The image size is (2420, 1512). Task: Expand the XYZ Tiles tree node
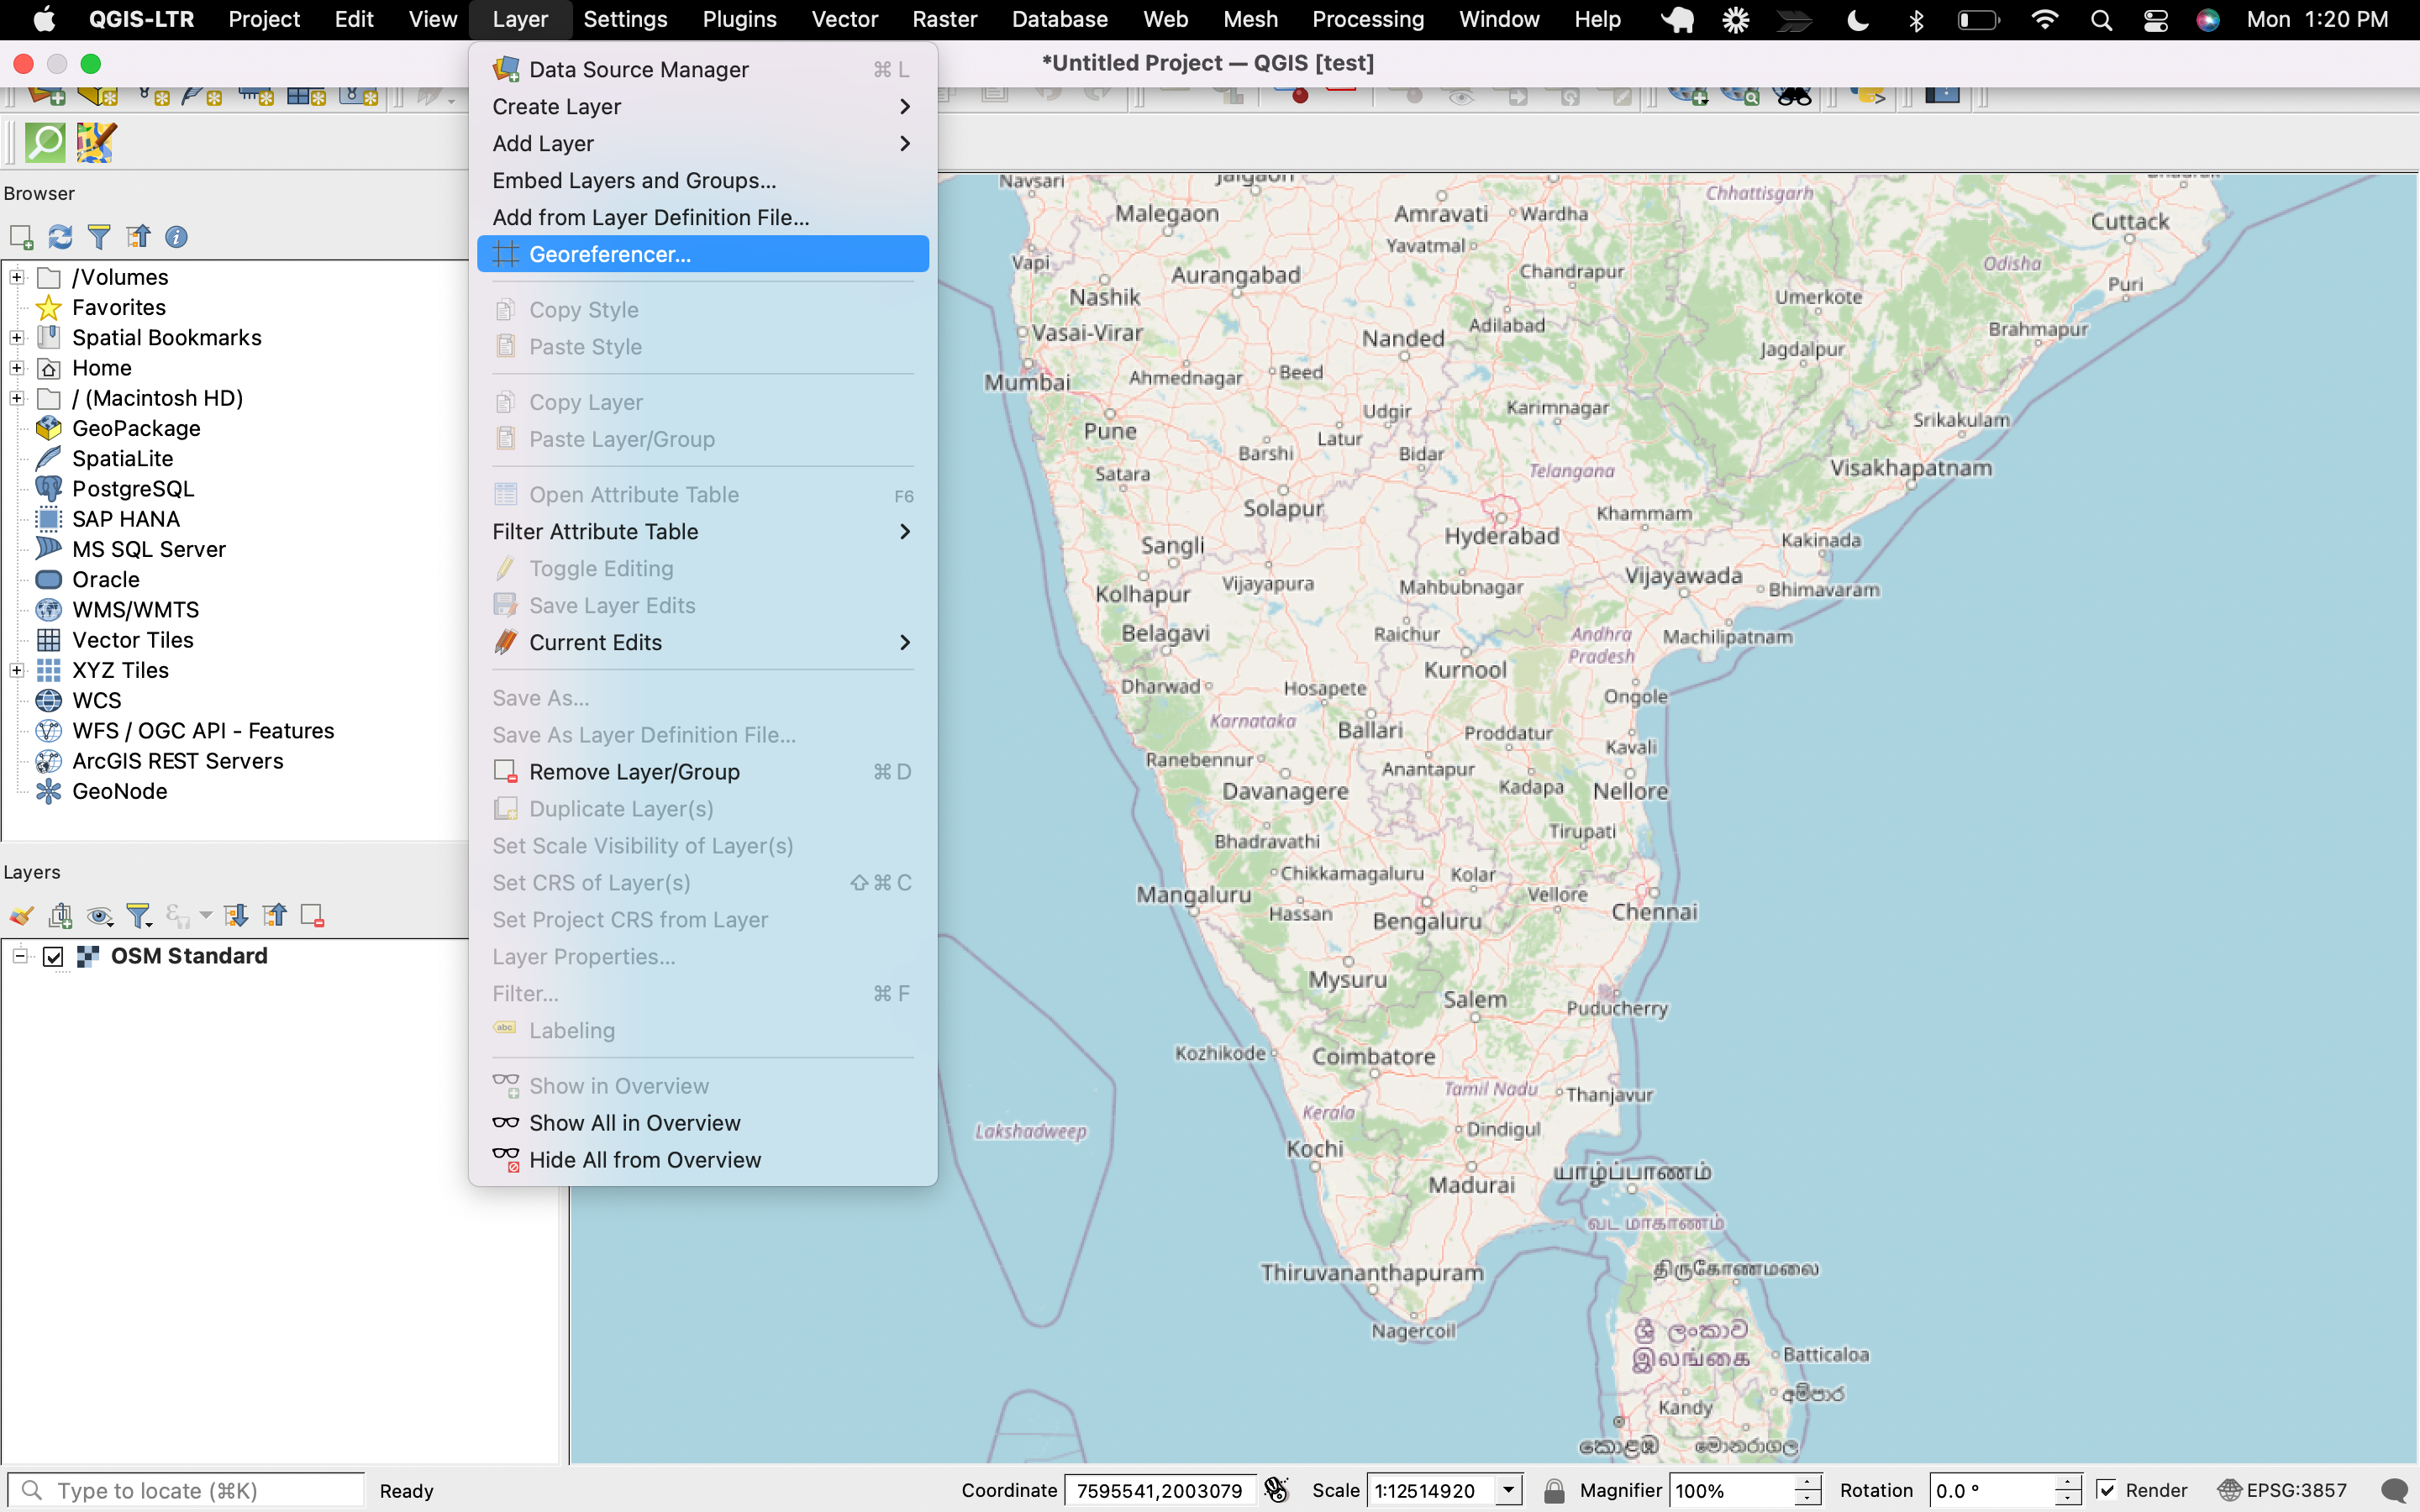(17, 670)
